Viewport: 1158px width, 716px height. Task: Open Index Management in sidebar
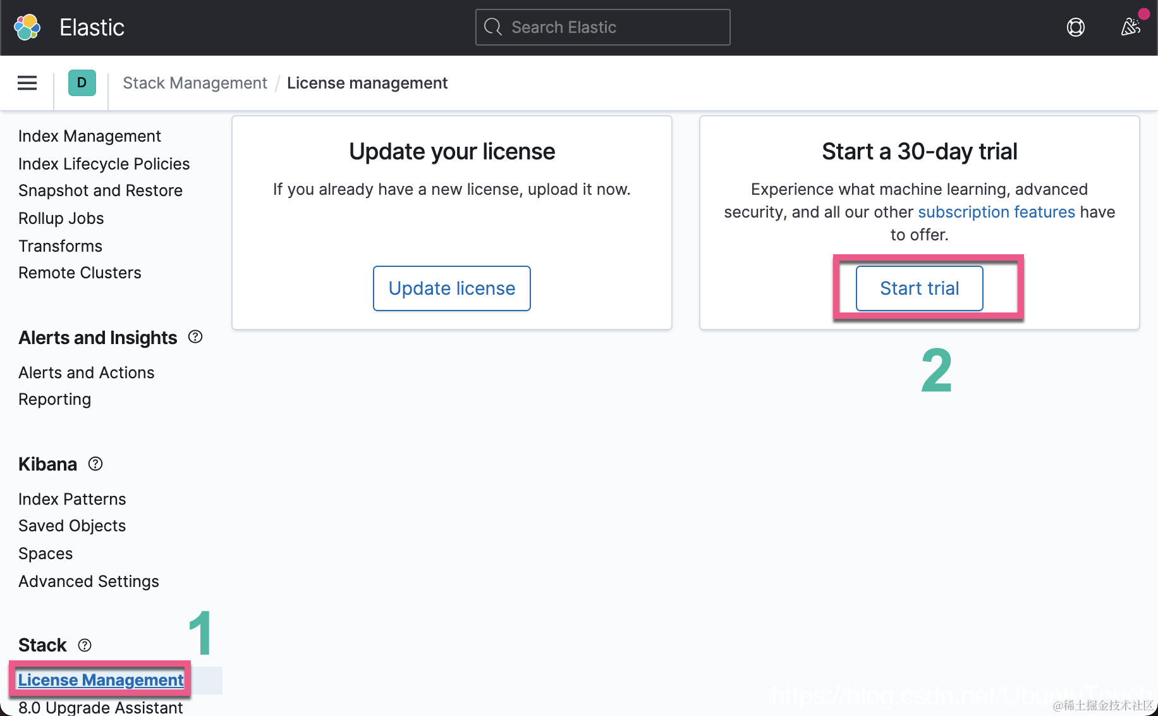pos(90,136)
